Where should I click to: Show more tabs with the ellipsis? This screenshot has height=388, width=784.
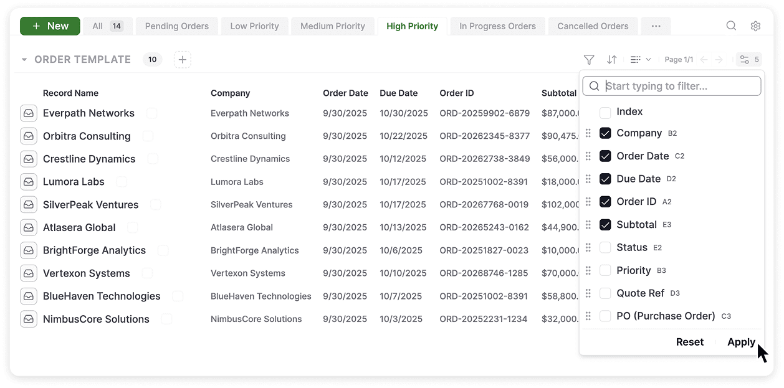pyautogui.click(x=656, y=26)
